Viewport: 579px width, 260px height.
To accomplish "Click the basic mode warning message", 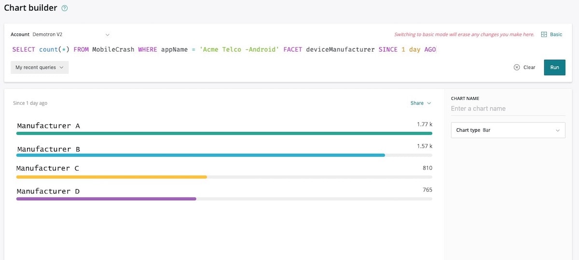I will (x=464, y=35).
